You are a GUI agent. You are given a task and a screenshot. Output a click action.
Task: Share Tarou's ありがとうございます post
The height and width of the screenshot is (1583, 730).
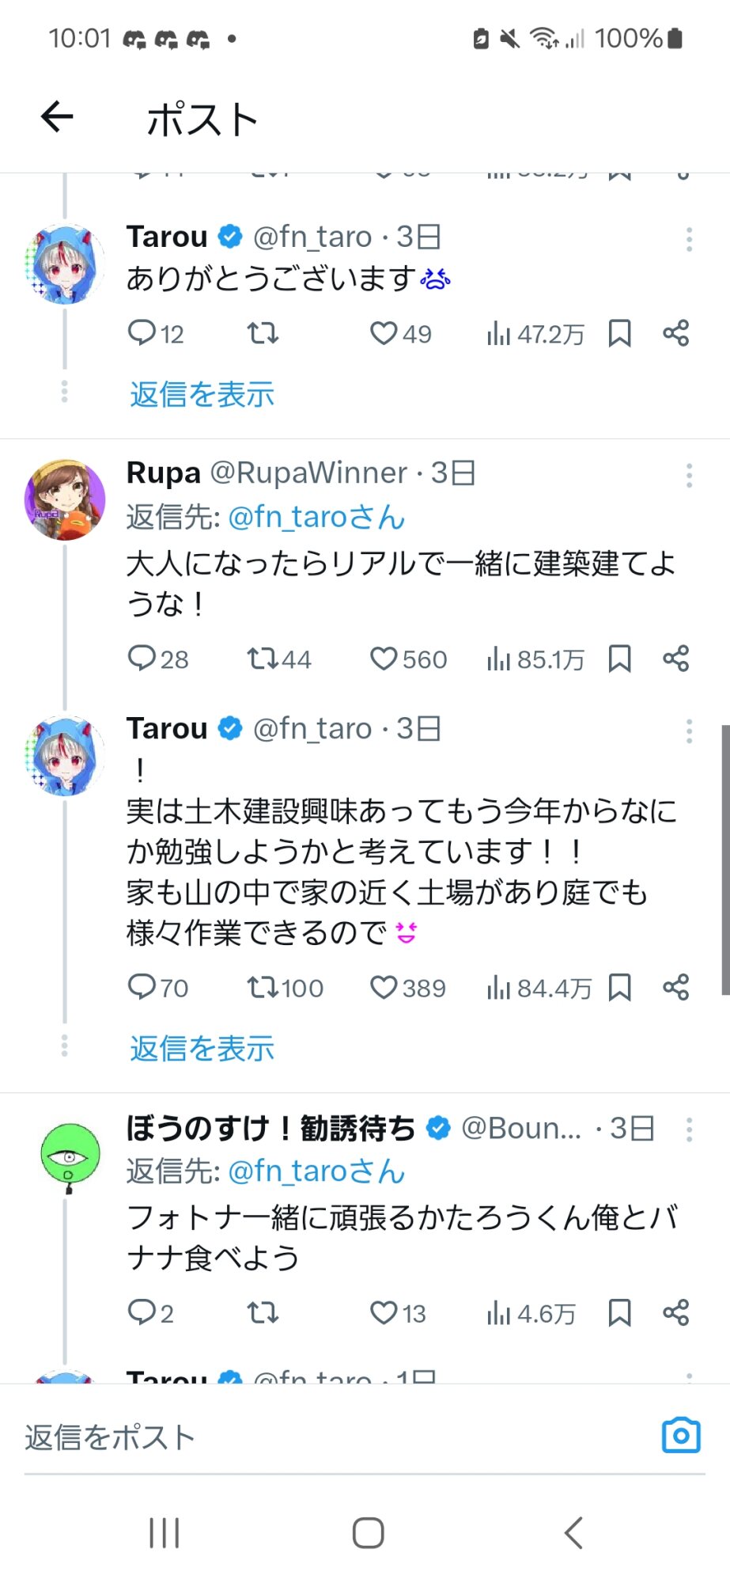[676, 333]
